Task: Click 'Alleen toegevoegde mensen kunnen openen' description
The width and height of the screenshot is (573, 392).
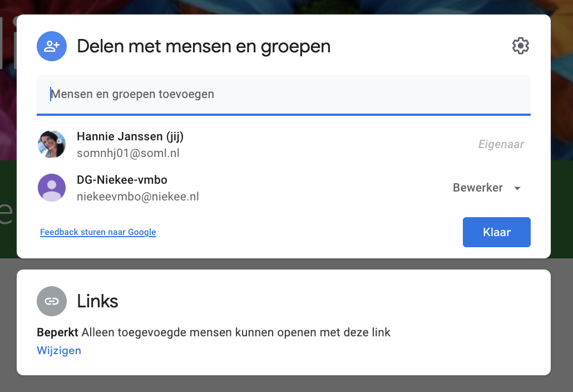Action: 236,332
